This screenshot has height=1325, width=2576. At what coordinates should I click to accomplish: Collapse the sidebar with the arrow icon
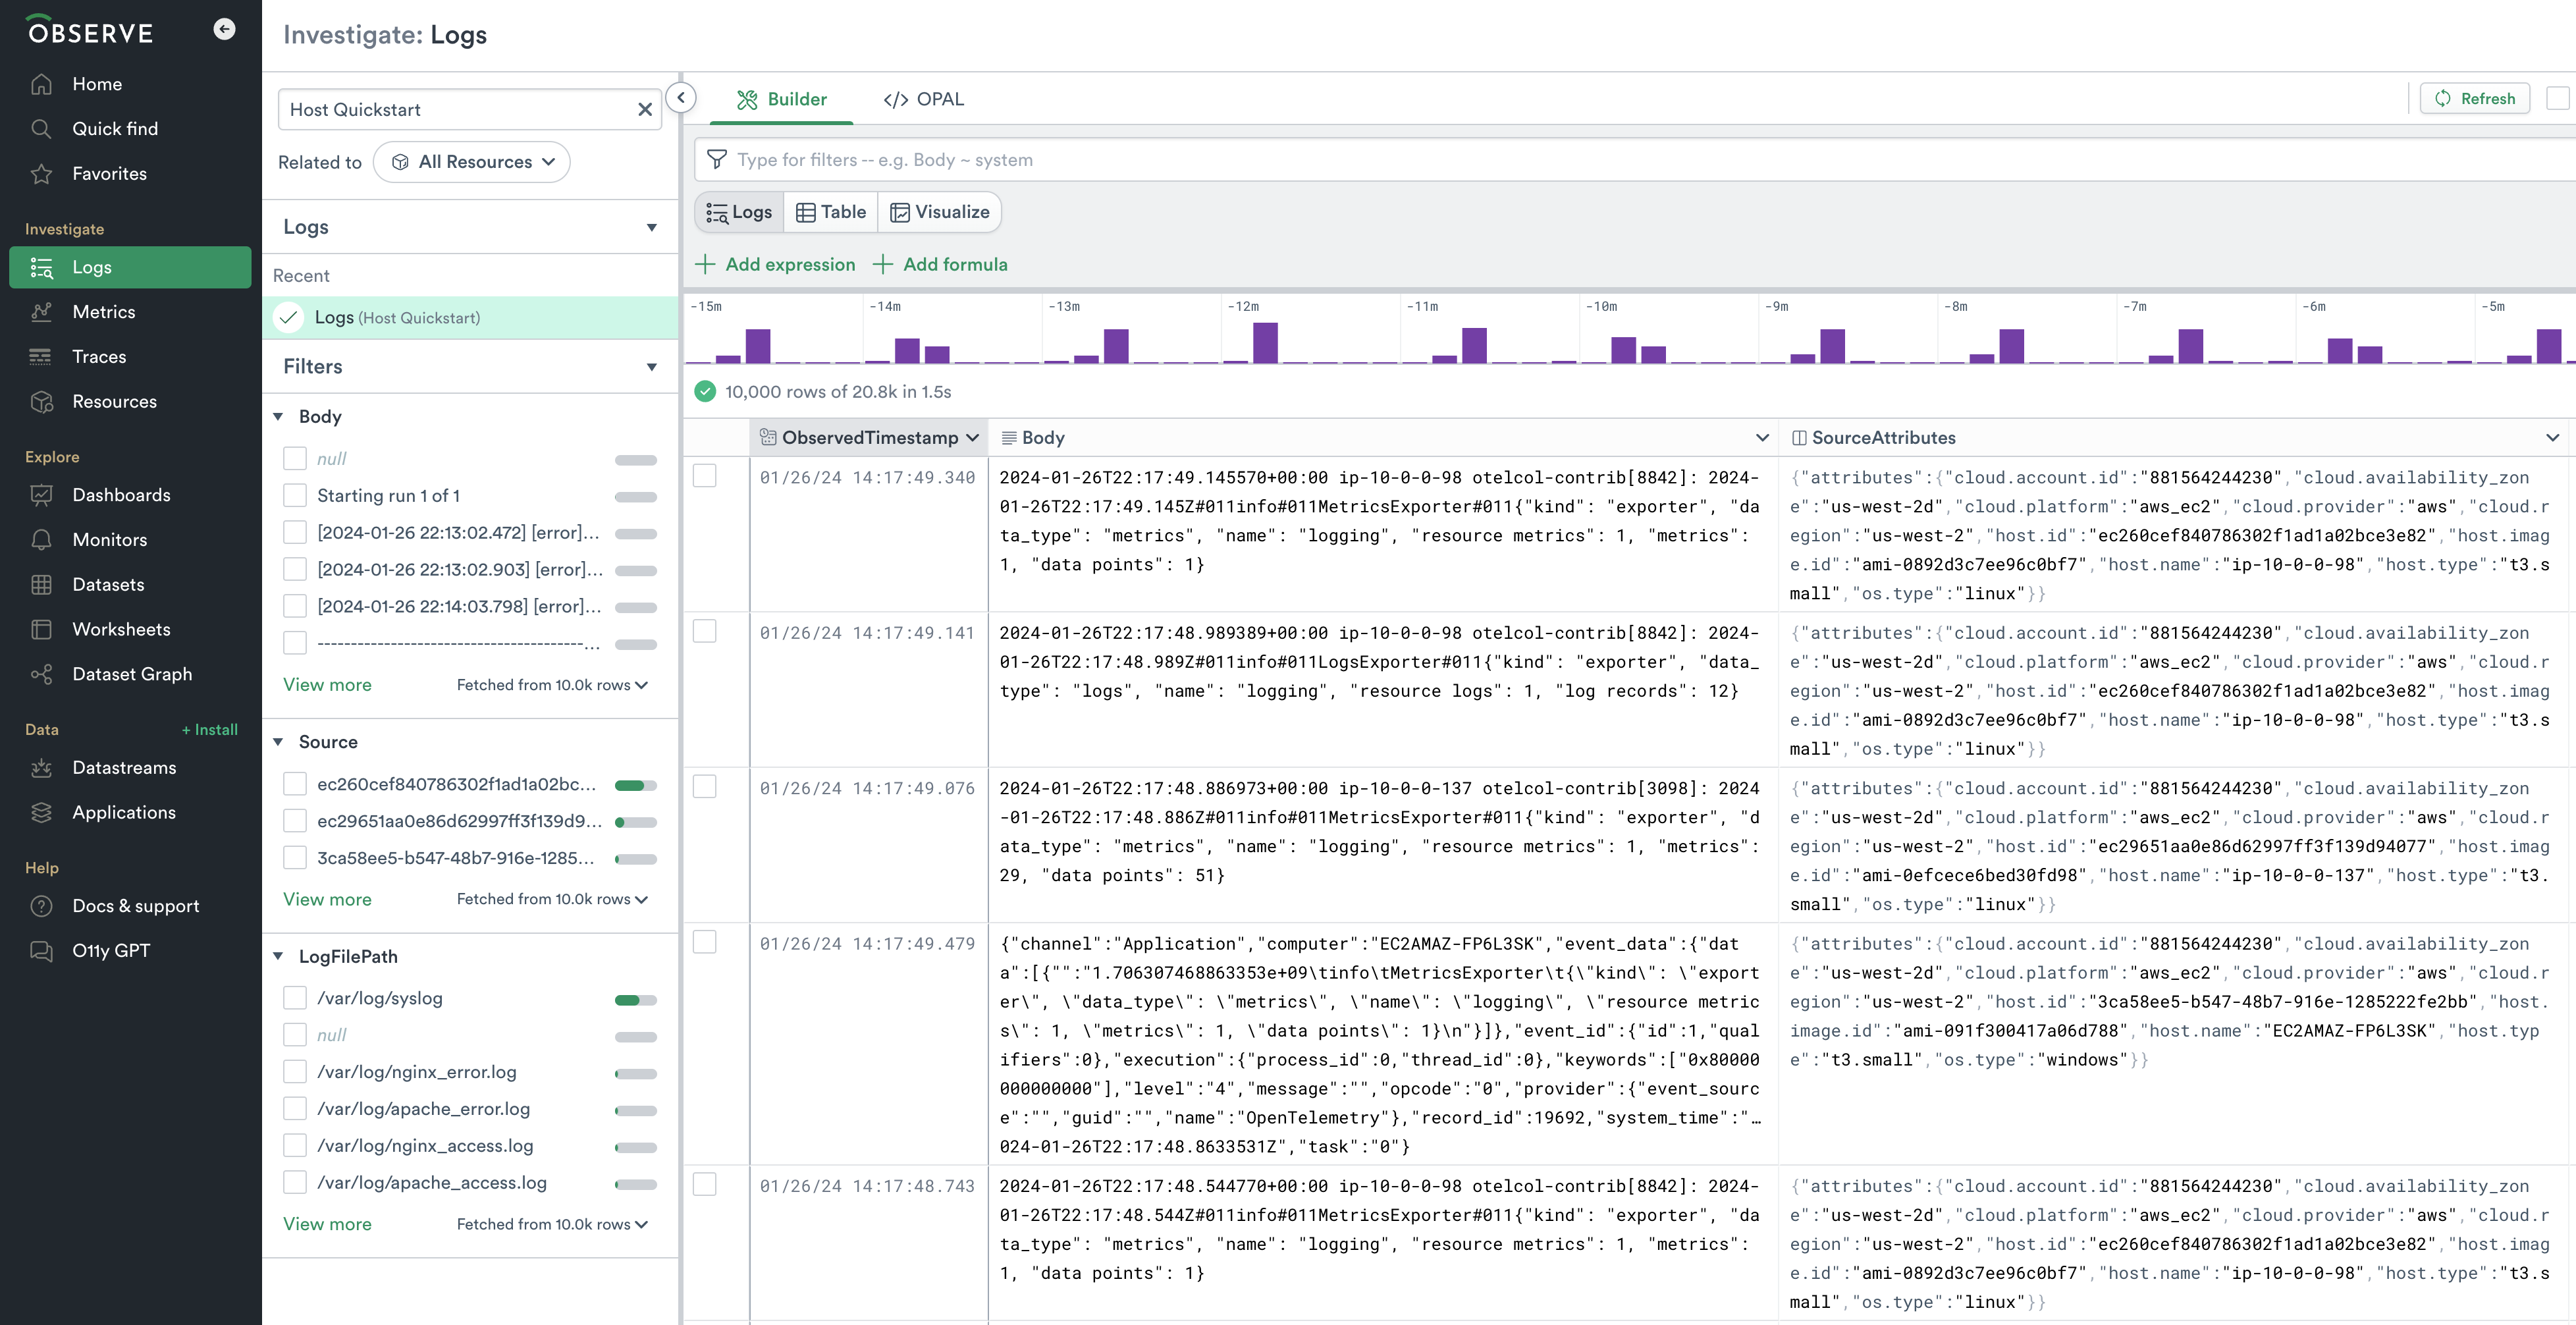coord(224,29)
